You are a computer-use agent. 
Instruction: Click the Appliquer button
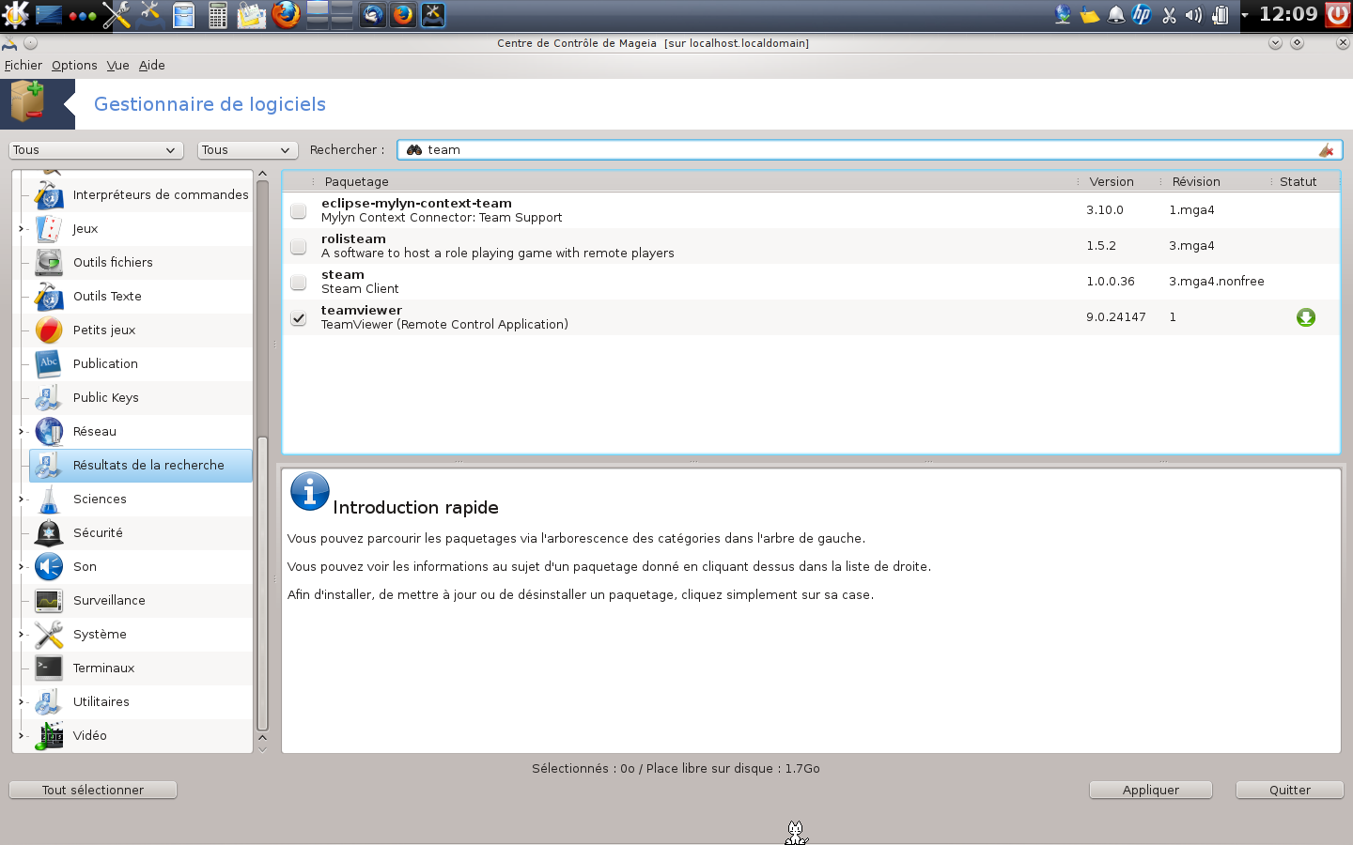1151,790
